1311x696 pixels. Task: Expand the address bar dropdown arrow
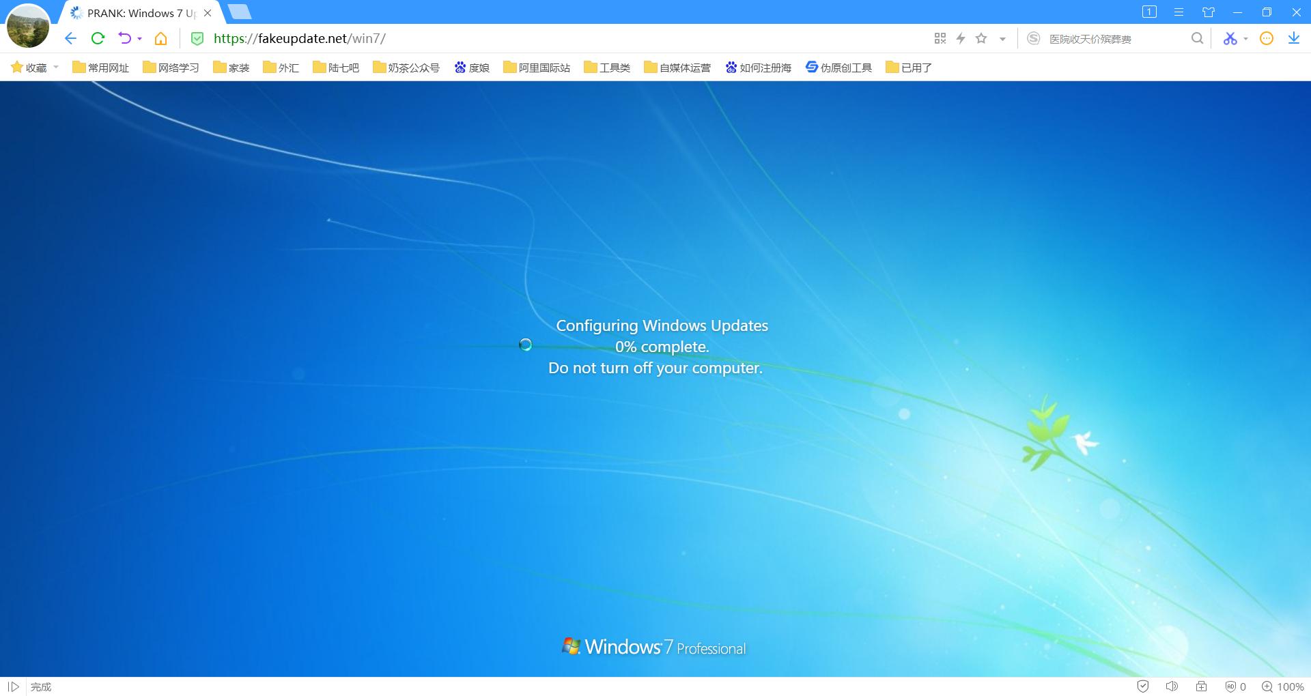[1002, 39]
